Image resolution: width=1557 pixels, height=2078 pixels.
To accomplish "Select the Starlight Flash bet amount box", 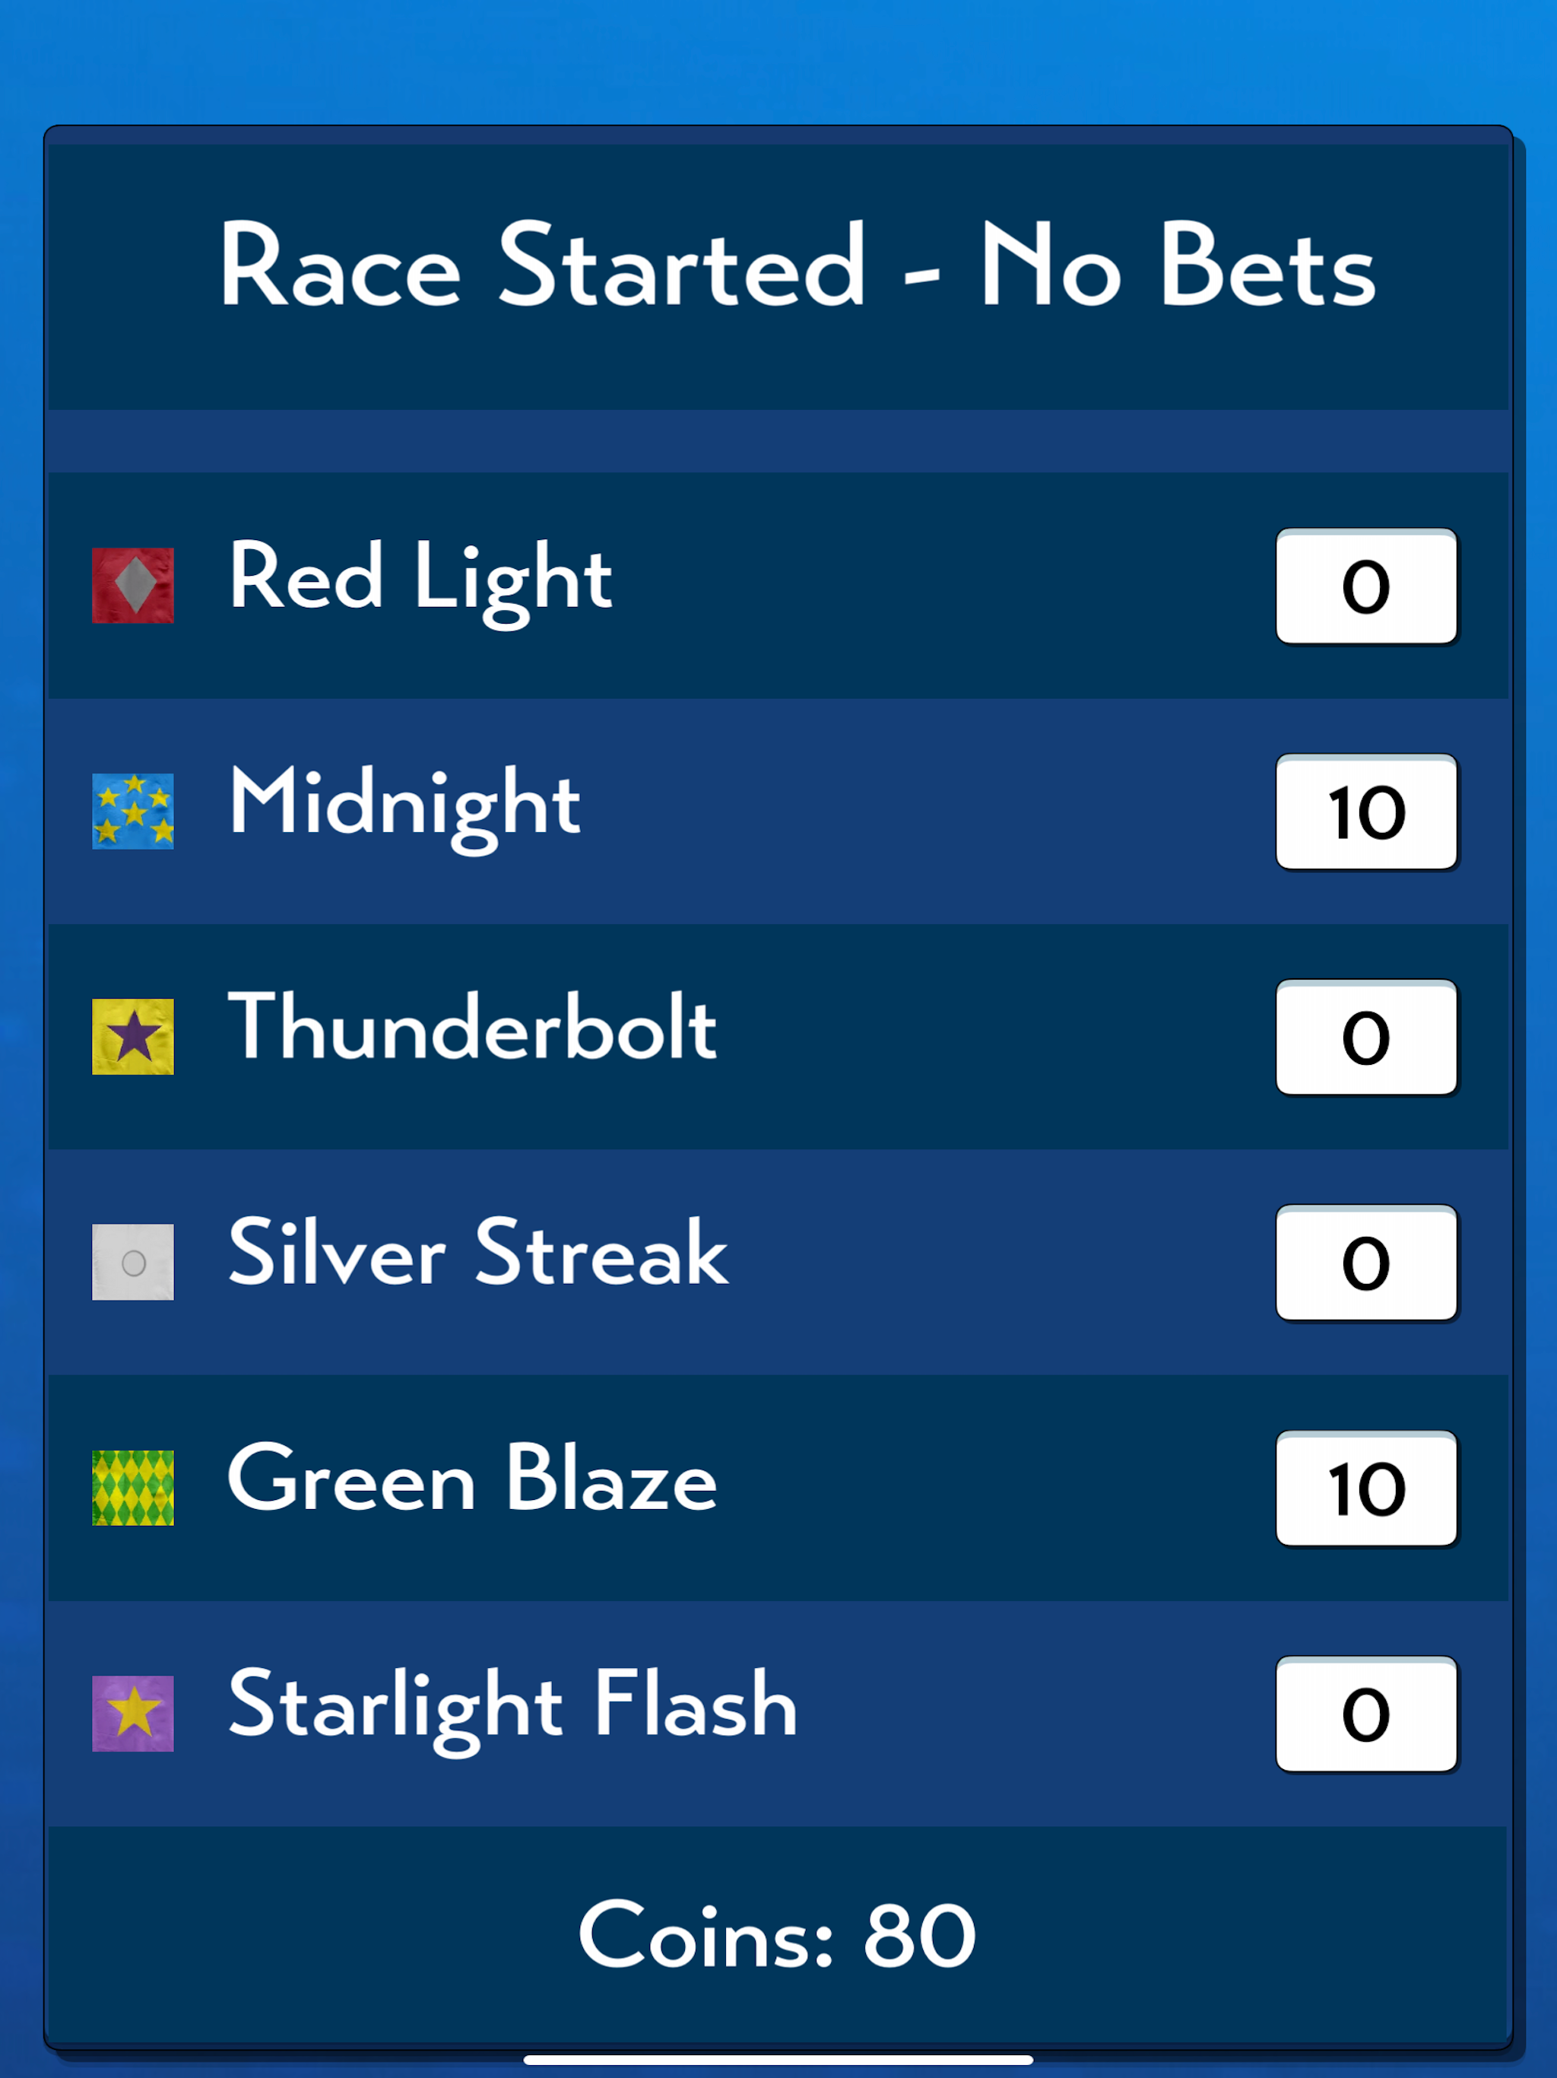I will (x=1366, y=1714).
